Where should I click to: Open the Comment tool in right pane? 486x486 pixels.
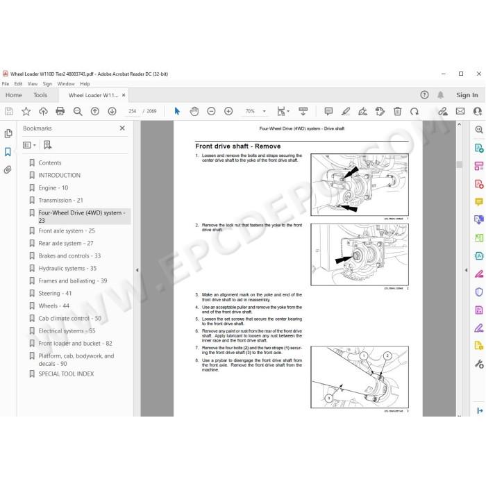coord(479,202)
